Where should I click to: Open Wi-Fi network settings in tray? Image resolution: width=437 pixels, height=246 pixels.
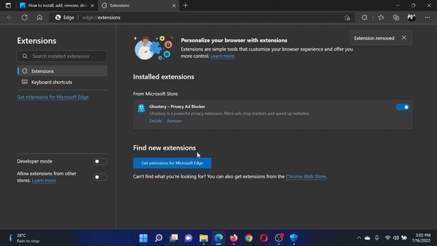[x=387, y=238]
